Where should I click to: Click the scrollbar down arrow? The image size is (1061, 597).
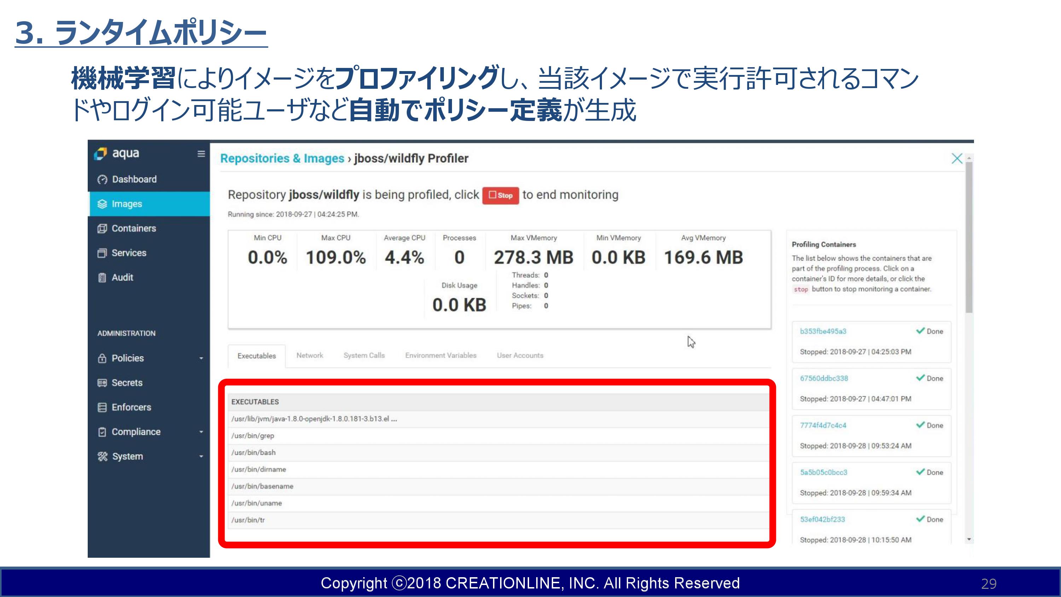point(969,539)
